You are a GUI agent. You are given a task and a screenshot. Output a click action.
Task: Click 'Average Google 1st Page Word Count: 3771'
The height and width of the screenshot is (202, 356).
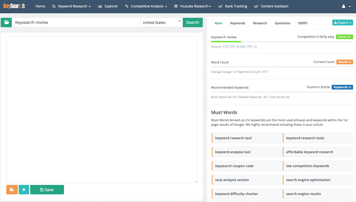[x=240, y=72]
